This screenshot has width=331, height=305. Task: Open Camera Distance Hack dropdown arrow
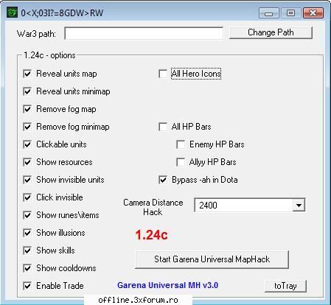(x=299, y=205)
